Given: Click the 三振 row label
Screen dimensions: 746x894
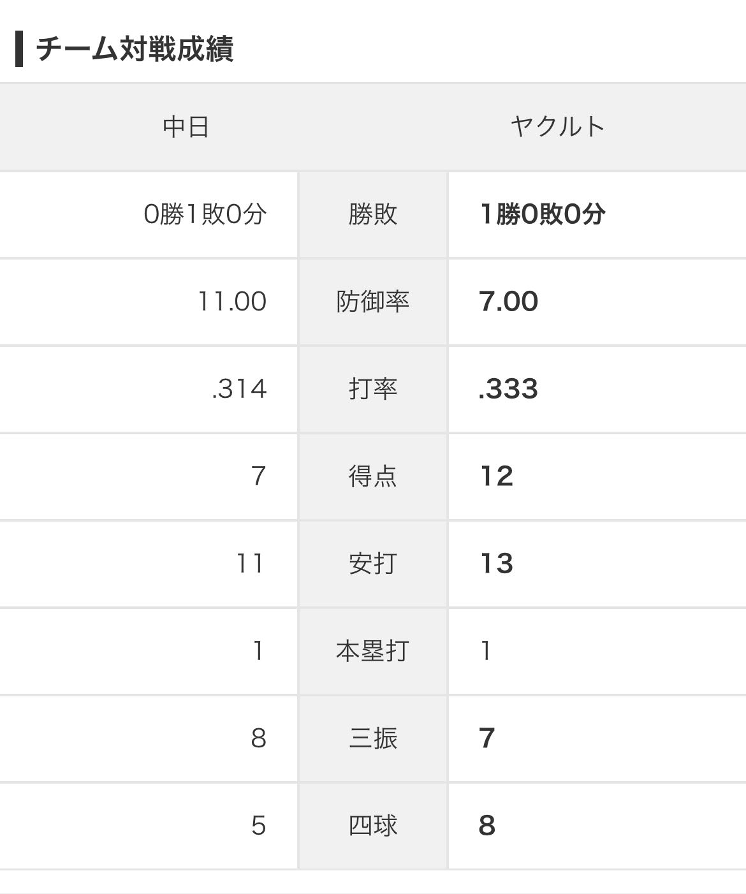Looking at the screenshot, I should (372, 738).
